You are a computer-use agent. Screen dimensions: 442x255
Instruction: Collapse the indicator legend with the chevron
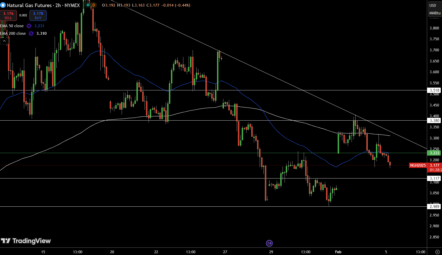pos(4,41)
